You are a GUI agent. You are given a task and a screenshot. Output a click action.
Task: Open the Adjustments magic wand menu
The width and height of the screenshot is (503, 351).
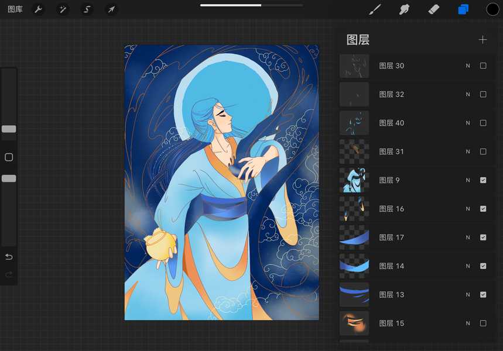click(x=63, y=9)
